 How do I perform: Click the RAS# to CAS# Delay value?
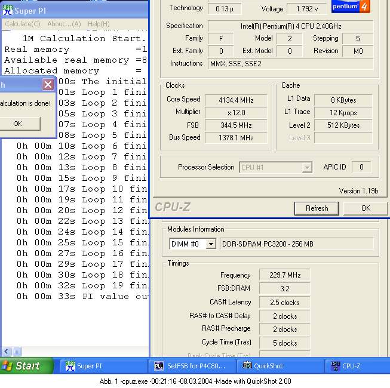click(x=285, y=316)
